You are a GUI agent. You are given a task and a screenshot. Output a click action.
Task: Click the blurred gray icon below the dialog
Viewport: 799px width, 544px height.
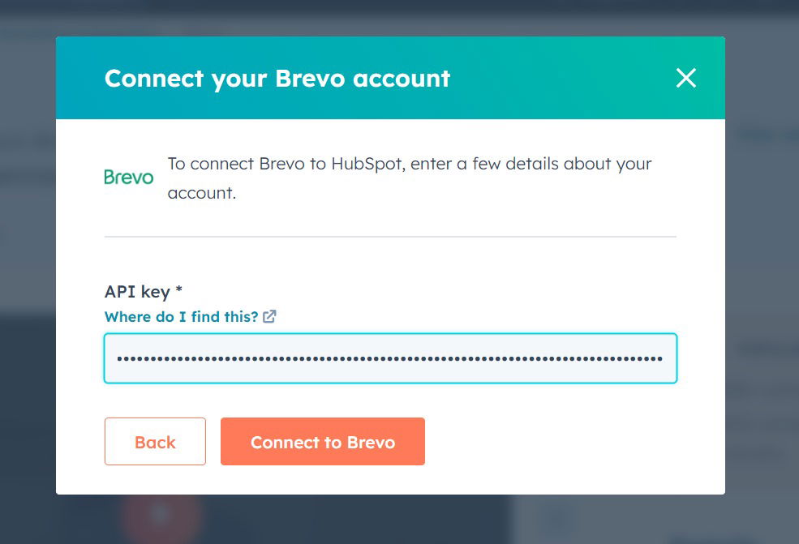click(x=556, y=519)
